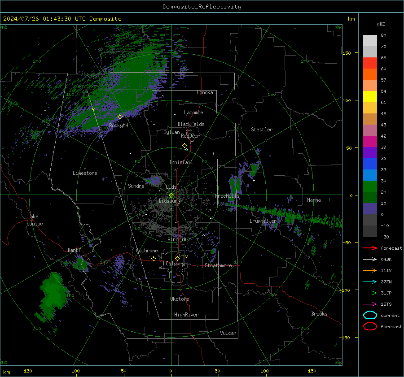Click the yellow diamond marker below Cochrane
This screenshot has height=377, width=404.
(154, 259)
